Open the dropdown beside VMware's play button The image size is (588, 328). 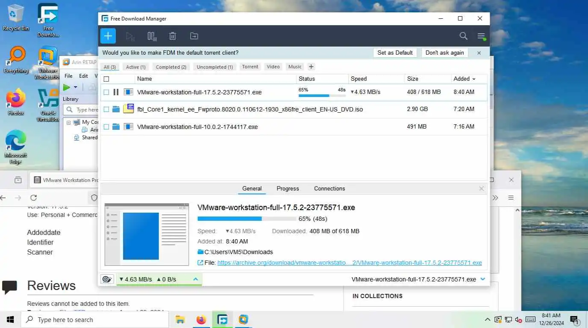(x=76, y=87)
